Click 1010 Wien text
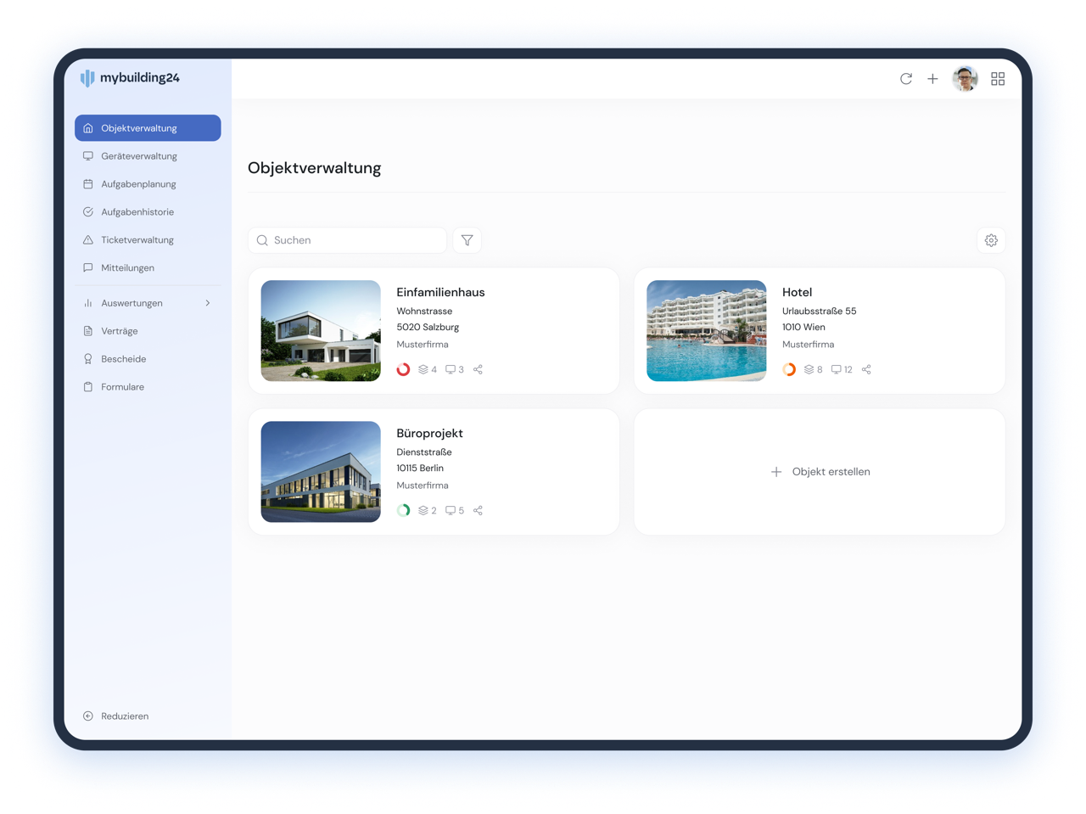Viewport: 1086px width, 814px height. [x=803, y=327]
